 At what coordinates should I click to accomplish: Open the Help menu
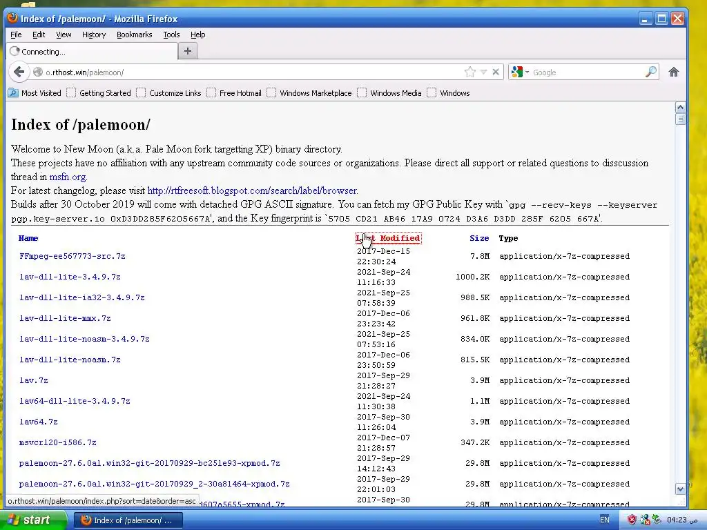click(x=197, y=35)
